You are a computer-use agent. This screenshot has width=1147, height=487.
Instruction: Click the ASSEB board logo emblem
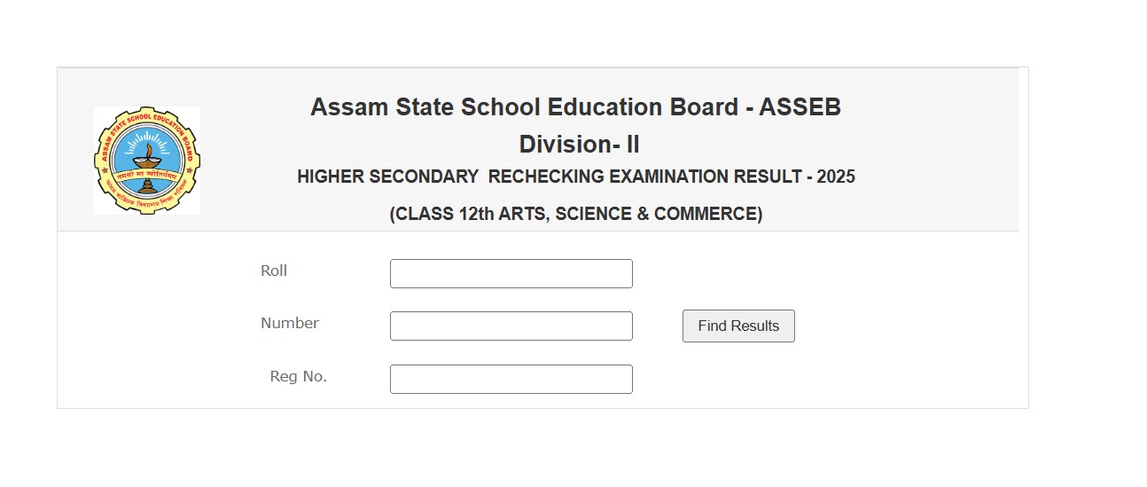point(147,161)
